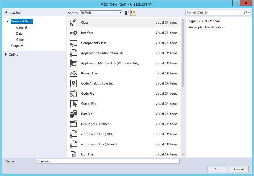The width and height of the screenshot is (254, 176).
Task: Click the search magnifier icon
Action: (x=245, y=13)
